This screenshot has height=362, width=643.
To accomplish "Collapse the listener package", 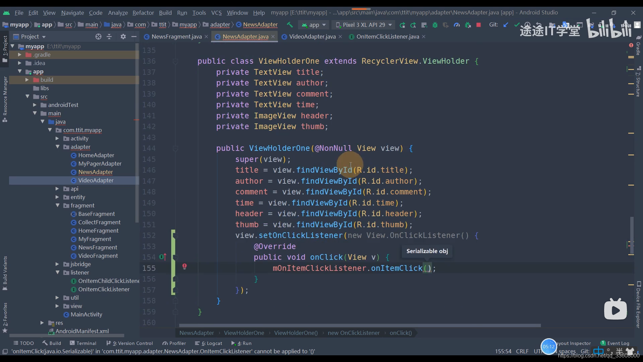I will coord(57,273).
